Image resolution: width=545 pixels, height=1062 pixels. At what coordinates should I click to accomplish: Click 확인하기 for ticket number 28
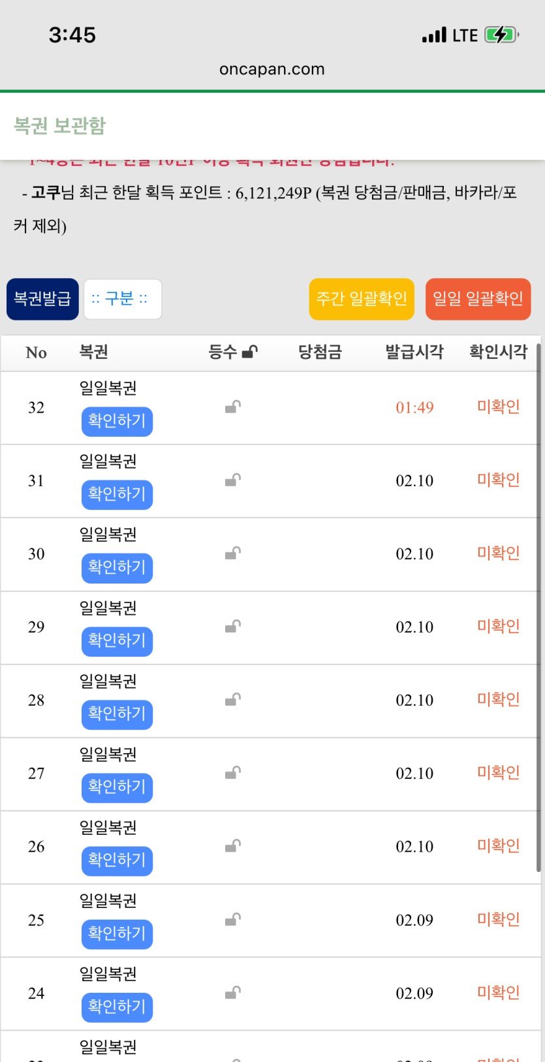117,713
